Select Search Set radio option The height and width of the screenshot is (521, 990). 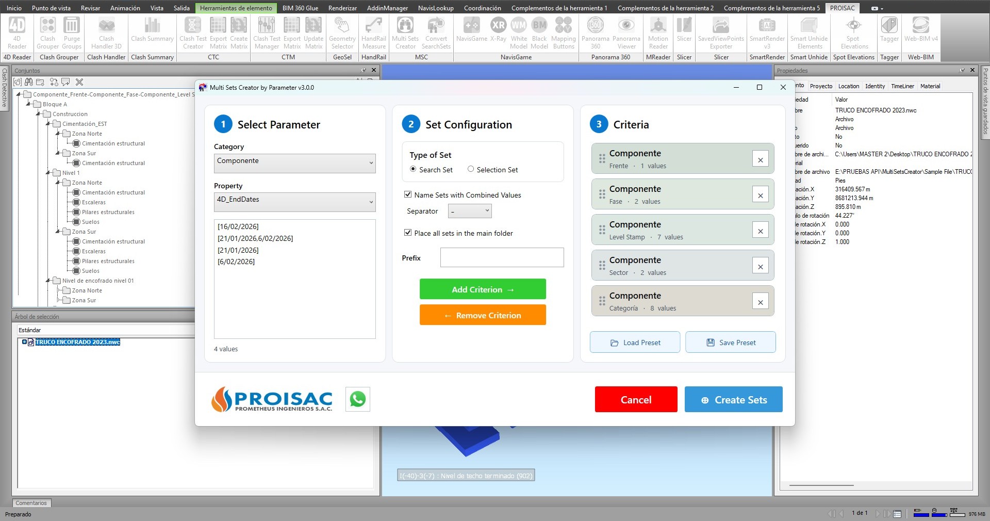(x=413, y=169)
